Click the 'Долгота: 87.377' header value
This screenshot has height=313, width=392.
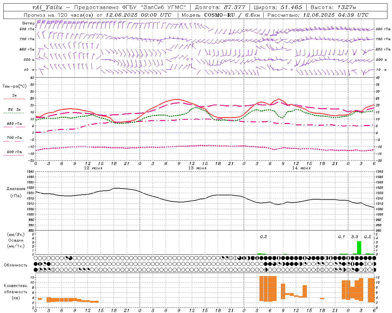point(220,7)
